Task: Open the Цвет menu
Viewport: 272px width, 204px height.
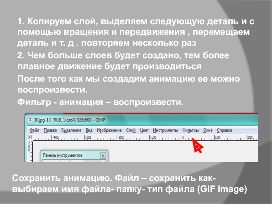Action: pyautogui.click(x=144, y=130)
